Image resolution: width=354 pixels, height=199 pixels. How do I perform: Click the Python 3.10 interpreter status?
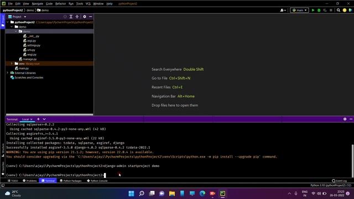(331, 185)
